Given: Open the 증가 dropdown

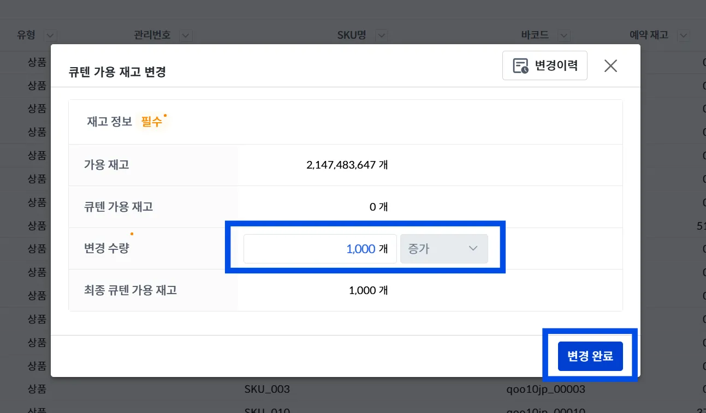Looking at the screenshot, I should point(444,249).
